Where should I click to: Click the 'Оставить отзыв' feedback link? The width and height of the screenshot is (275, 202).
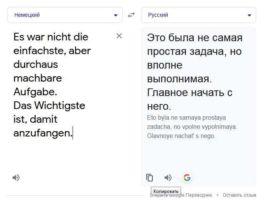239,195
